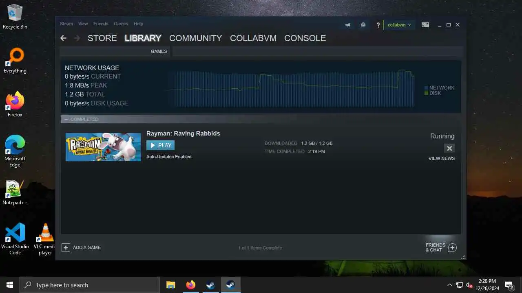Select Firefox desktop shortcut
Screen dimensions: 522x293
click(15, 105)
